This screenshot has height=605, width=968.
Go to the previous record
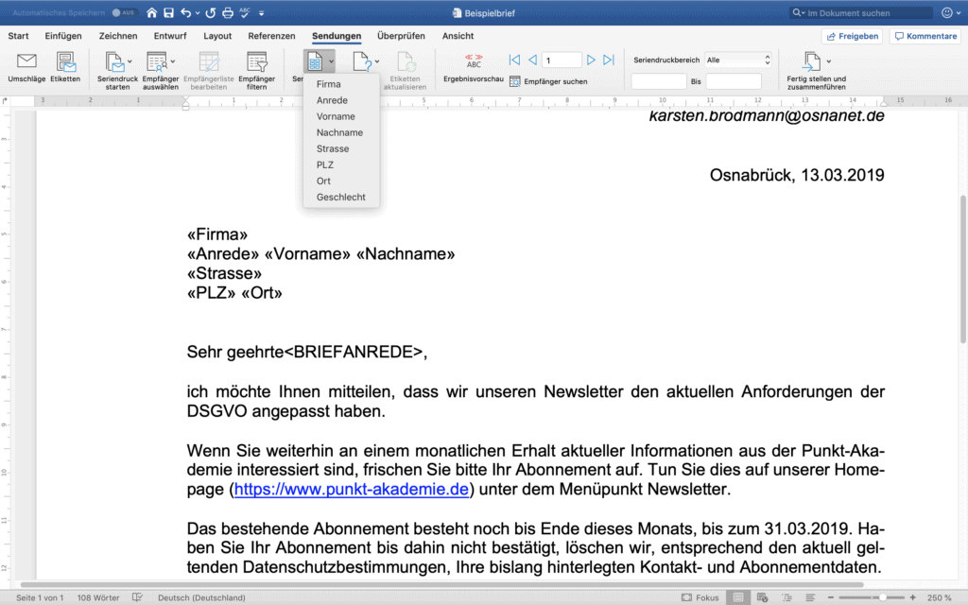pos(532,60)
